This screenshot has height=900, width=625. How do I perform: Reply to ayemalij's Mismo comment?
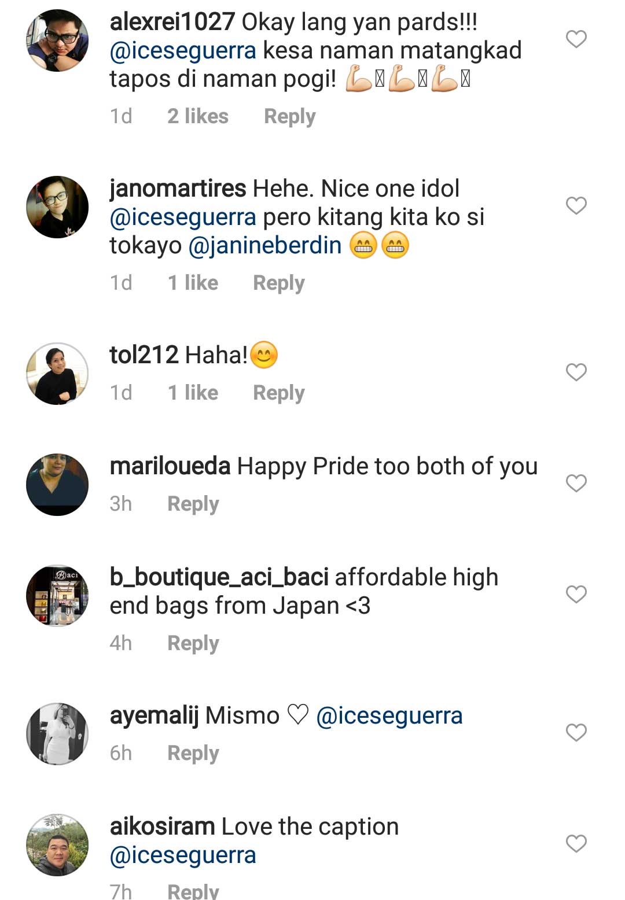(x=193, y=753)
